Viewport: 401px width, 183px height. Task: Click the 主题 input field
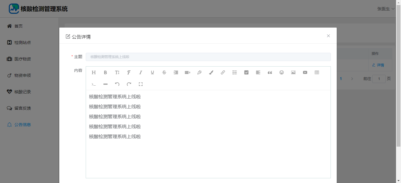click(208, 57)
